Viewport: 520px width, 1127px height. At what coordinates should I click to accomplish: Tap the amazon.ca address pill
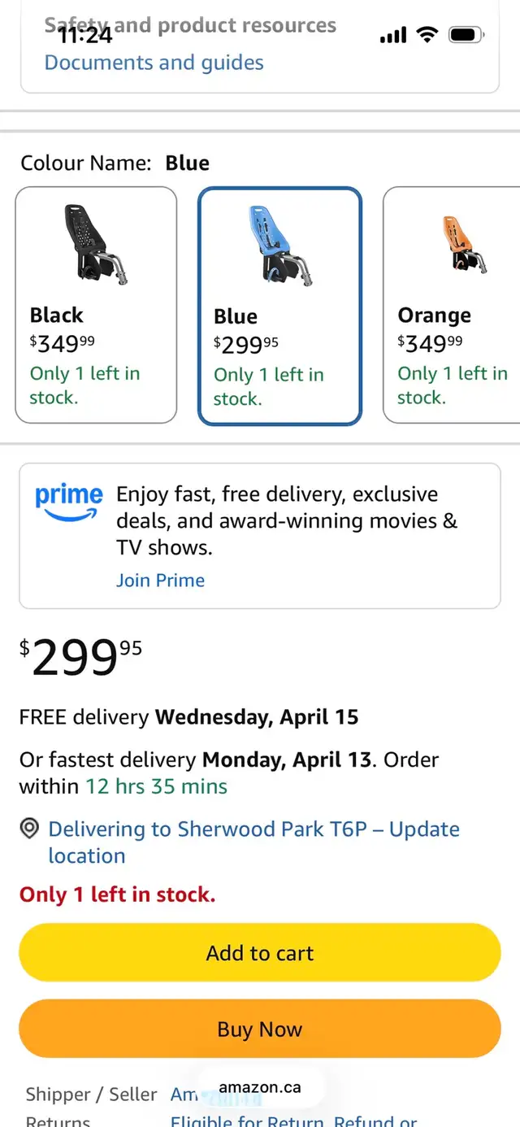coord(260,1087)
